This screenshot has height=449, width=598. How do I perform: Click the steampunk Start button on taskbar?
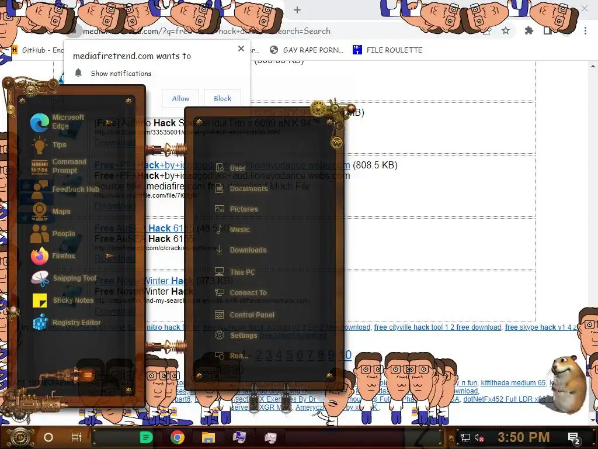pyautogui.click(x=20, y=437)
